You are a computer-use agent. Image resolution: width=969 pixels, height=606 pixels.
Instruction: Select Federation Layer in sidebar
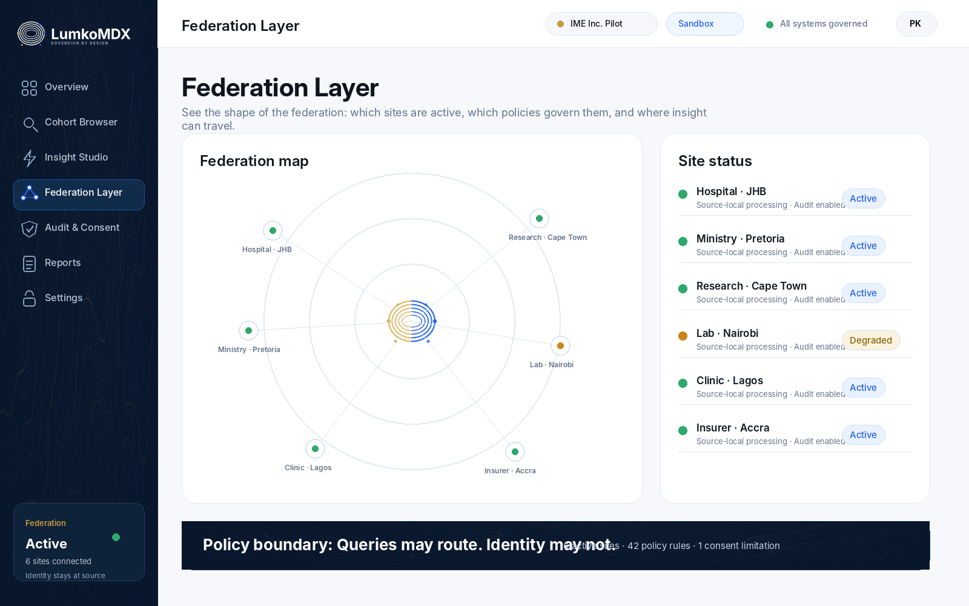[79, 195]
